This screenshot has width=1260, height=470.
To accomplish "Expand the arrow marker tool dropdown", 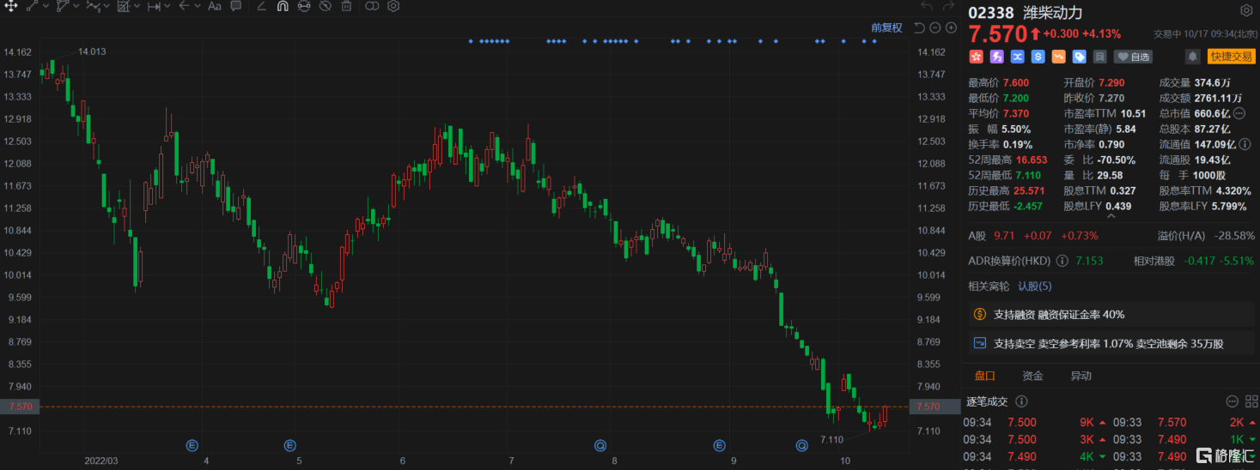I will point(198,7).
